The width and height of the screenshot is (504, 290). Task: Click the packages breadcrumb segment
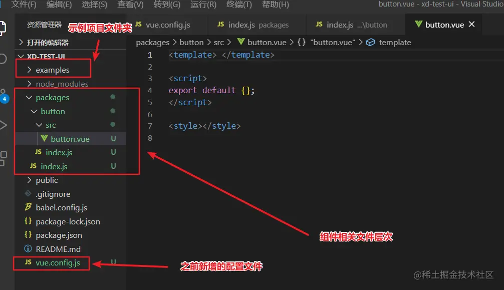pos(152,43)
